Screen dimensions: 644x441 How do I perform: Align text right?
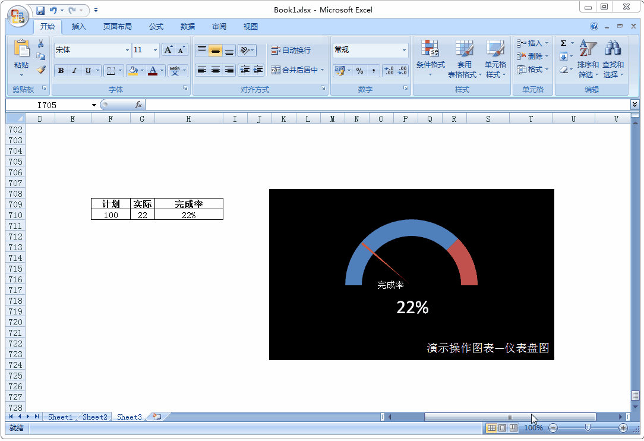pyautogui.click(x=229, y=70)
